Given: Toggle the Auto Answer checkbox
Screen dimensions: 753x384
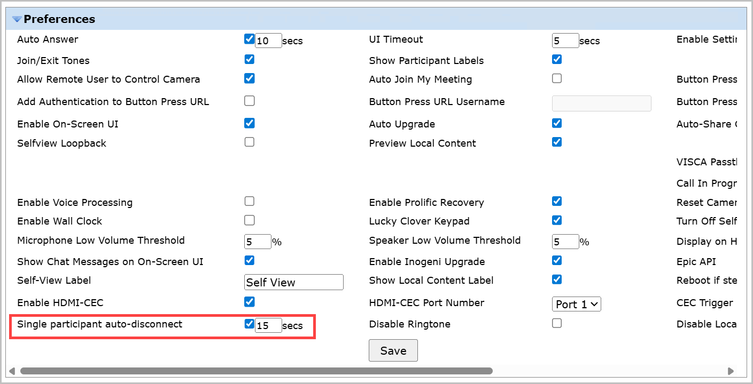Looking at the screenshot, I should (249, 39).
